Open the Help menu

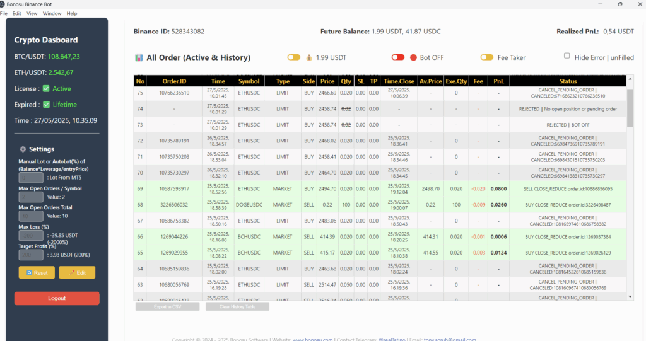tap(72, 14)
